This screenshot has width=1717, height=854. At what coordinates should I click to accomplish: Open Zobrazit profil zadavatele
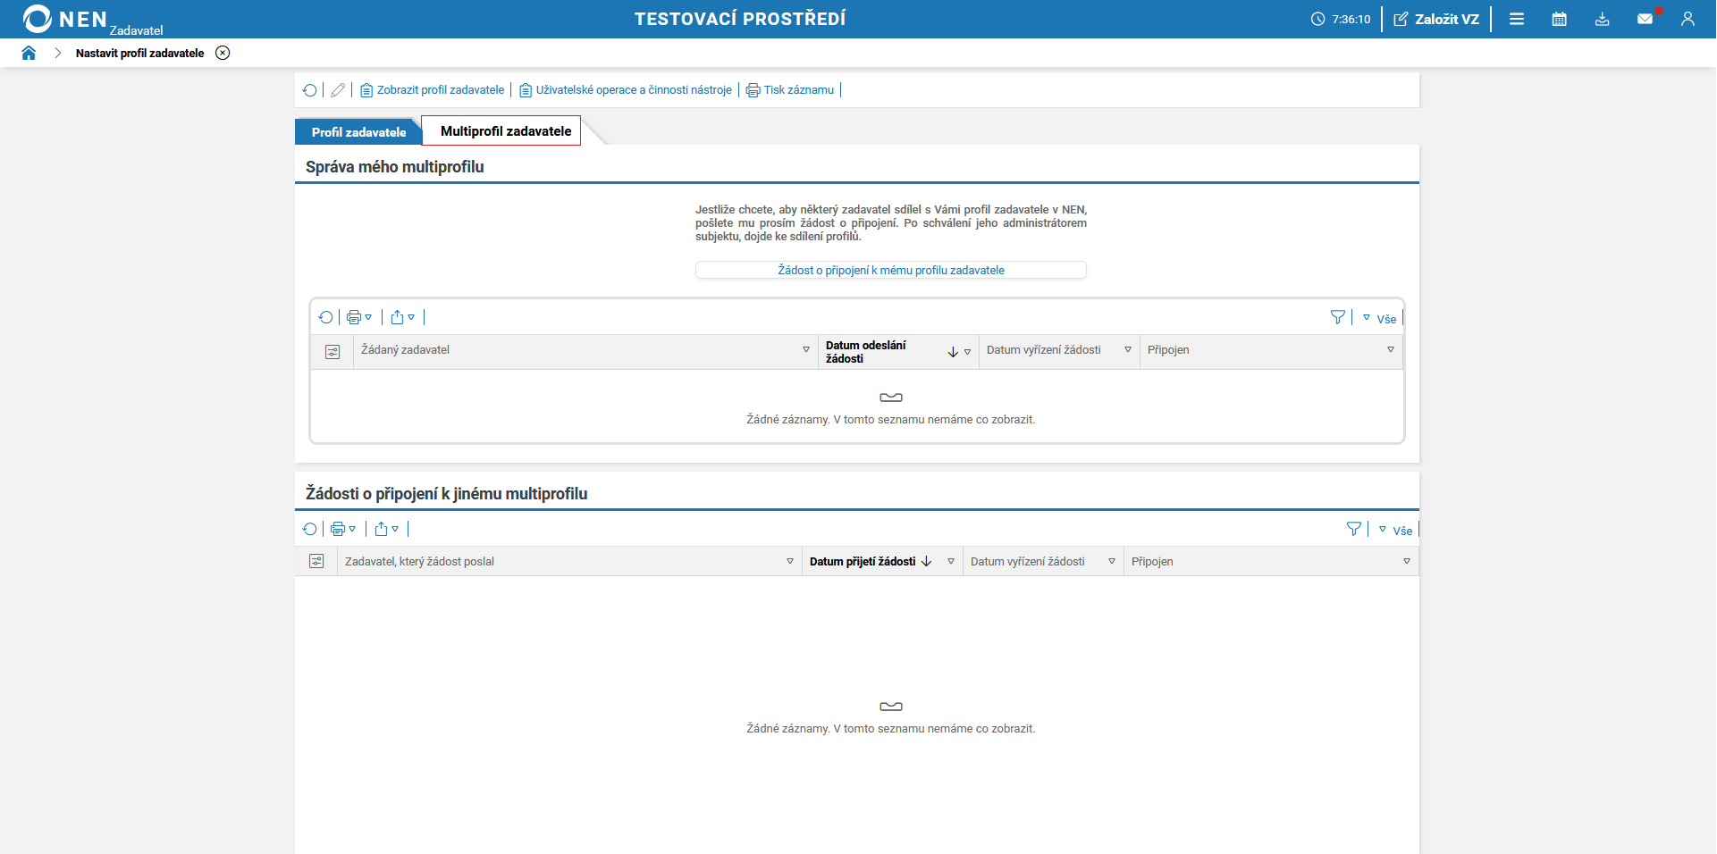point(433,90)
